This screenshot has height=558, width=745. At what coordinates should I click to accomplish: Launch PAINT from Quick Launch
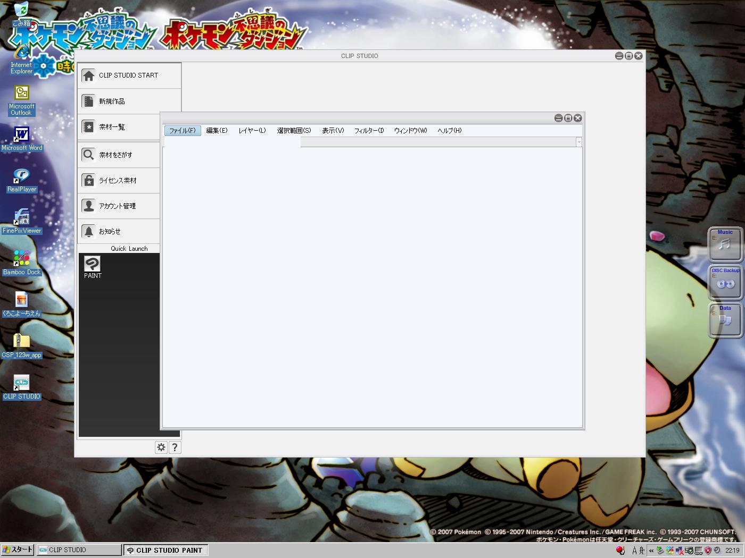(93, 267)
